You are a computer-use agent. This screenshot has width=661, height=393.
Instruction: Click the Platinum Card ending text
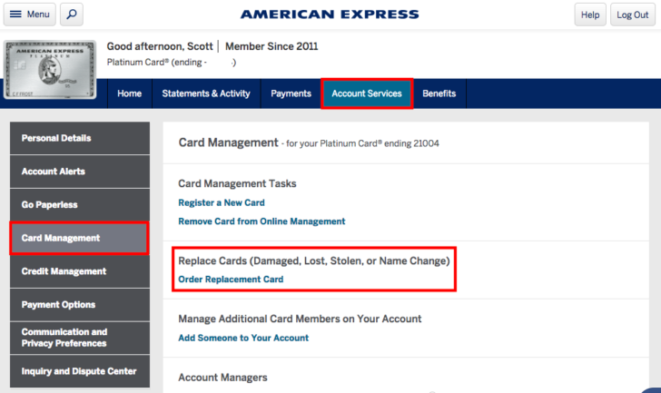coord(172,63)
